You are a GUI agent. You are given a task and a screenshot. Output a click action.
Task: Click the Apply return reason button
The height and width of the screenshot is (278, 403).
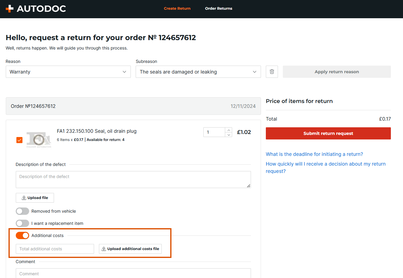[337, 72]
